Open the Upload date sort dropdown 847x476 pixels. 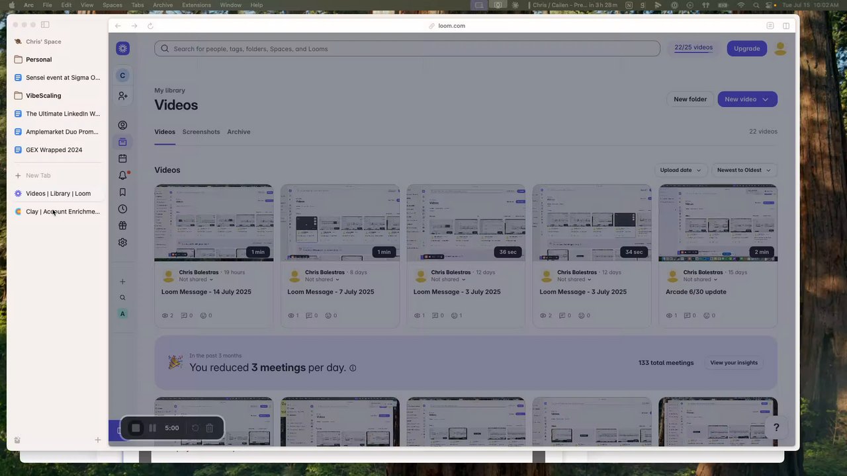pos(680,170)
